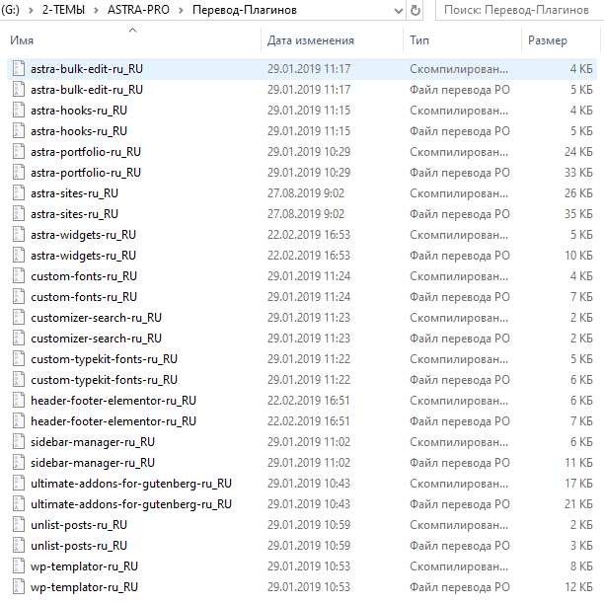Click the date 29.01.2019 11:24 of the custom-fonts PO file
This screenshot has width=604, height=603.
309,297
